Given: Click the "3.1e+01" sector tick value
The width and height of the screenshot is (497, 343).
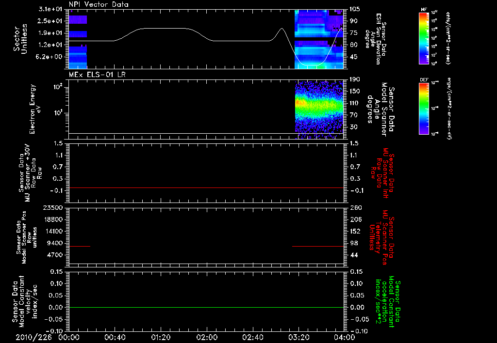Looking at the screenshot, I should point(50,9).
